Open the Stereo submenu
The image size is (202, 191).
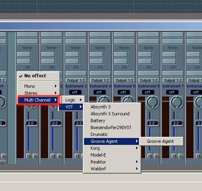(x=38, y=93)
